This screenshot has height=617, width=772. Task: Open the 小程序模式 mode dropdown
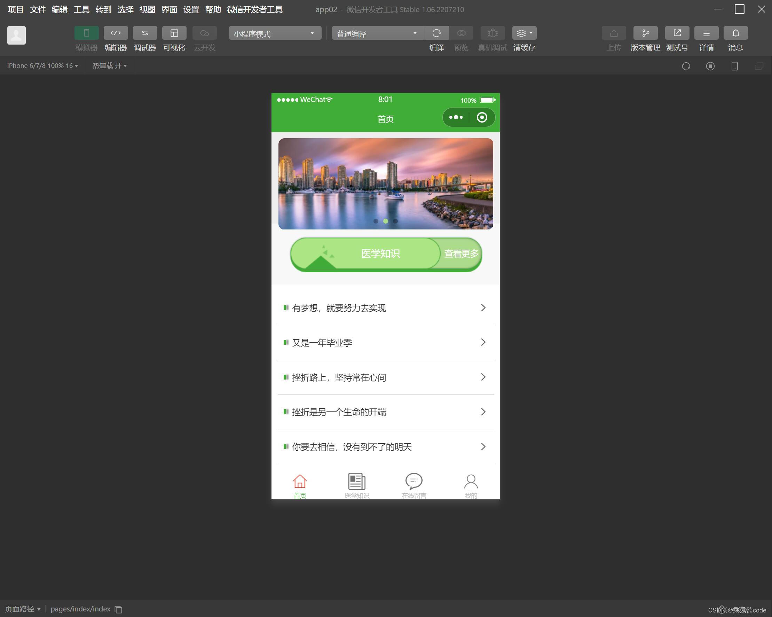point(275,33)
